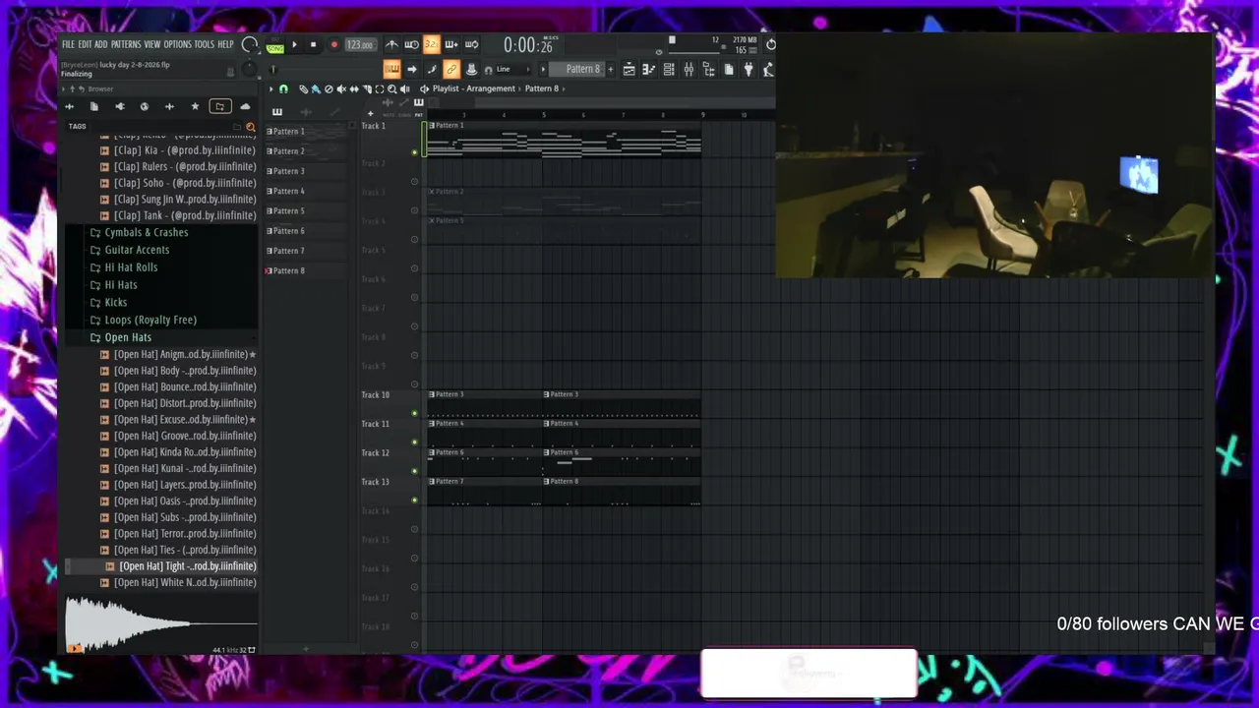Adjust the master pitch knob
Viewport: 1259px width, 708px height.
249,69
